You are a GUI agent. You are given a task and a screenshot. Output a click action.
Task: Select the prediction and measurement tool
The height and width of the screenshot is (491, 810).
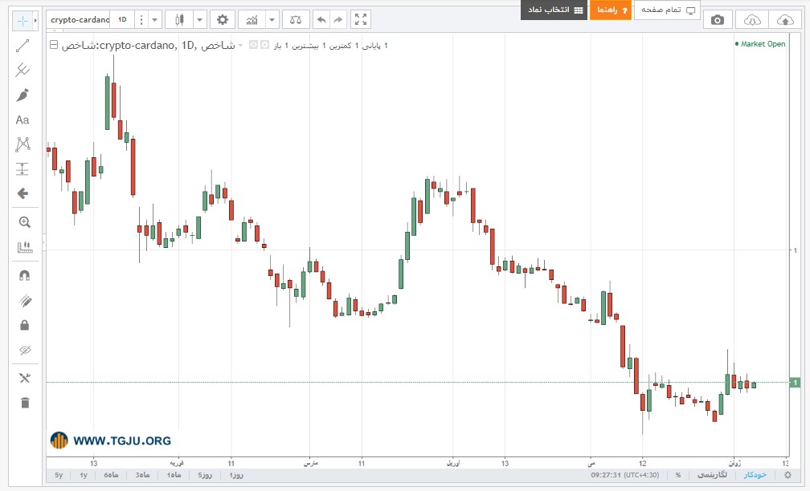[x=22, y=169]
